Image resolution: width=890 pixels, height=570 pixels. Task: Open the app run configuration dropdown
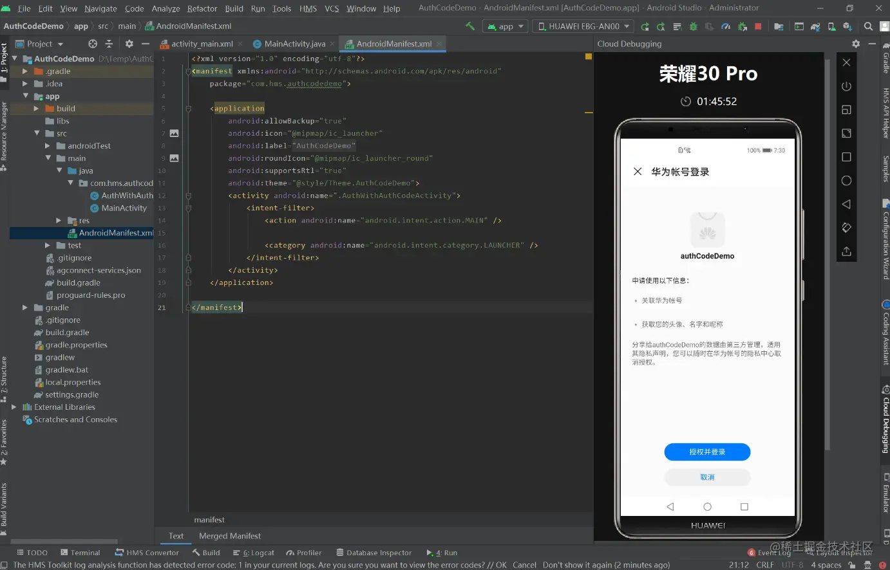click(506, 26)
